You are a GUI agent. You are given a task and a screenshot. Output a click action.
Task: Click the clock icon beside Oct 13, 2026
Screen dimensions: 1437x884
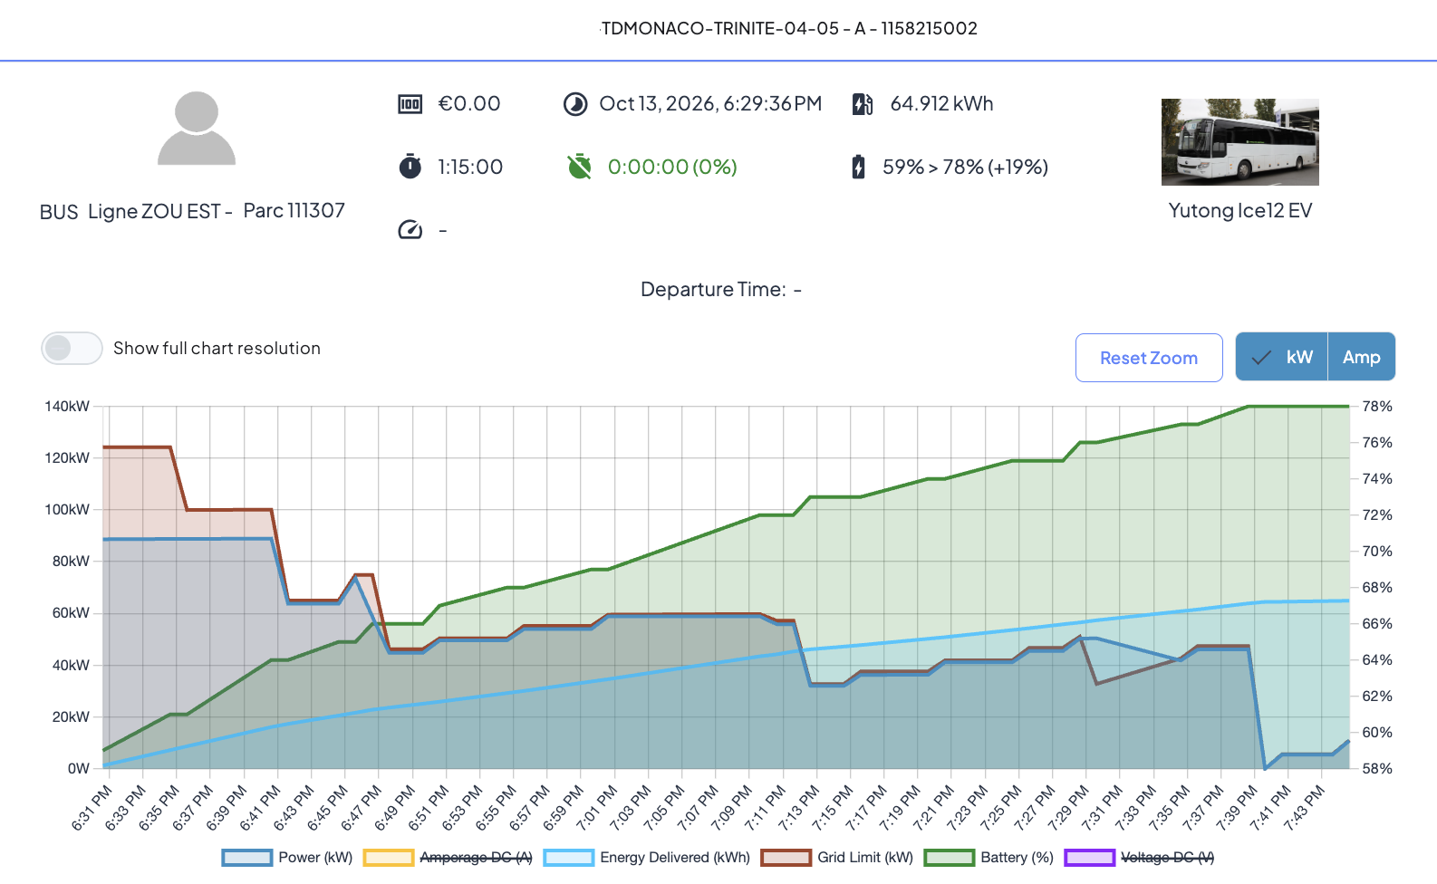[x=575, y=104]
